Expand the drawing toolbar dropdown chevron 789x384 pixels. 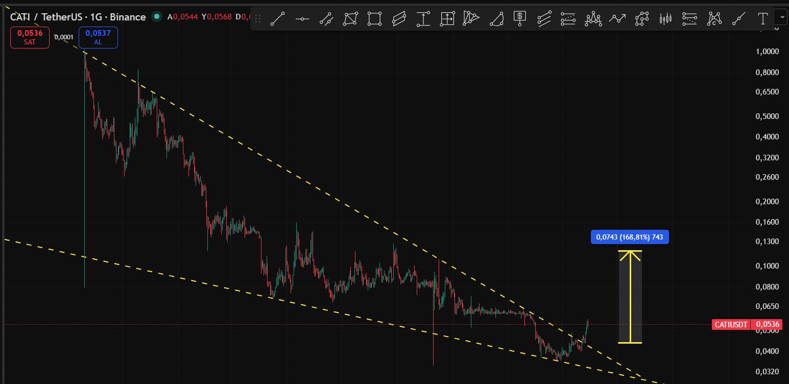782,17
